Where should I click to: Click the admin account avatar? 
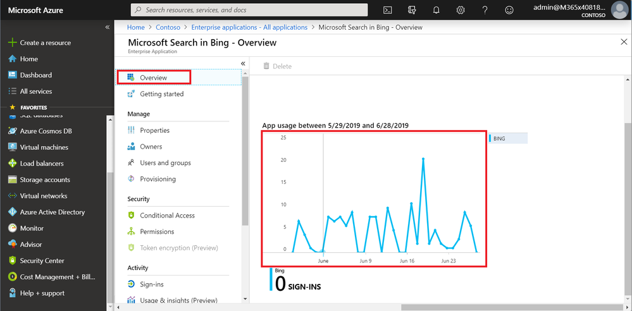tap(619, 10)
